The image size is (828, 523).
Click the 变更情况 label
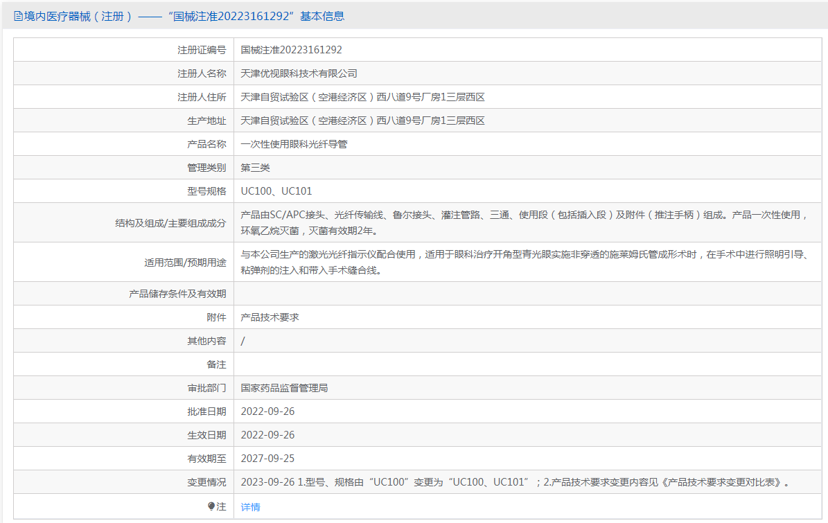coord(206,482)
